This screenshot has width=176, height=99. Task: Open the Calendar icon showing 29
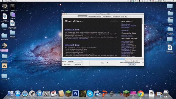pyautogui.click(x=54, y=94)
